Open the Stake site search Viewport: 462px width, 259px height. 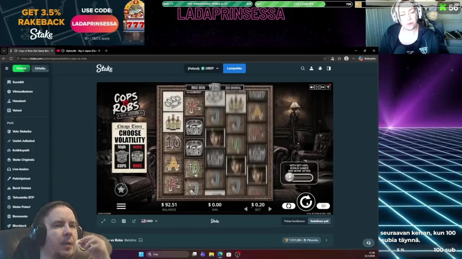(x=303, y=68)
